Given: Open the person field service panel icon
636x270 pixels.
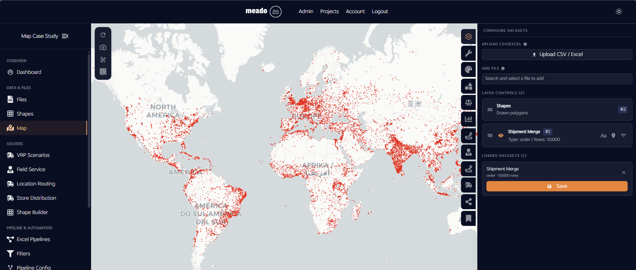Looking at the screenshot, I should tap(469, 152).
